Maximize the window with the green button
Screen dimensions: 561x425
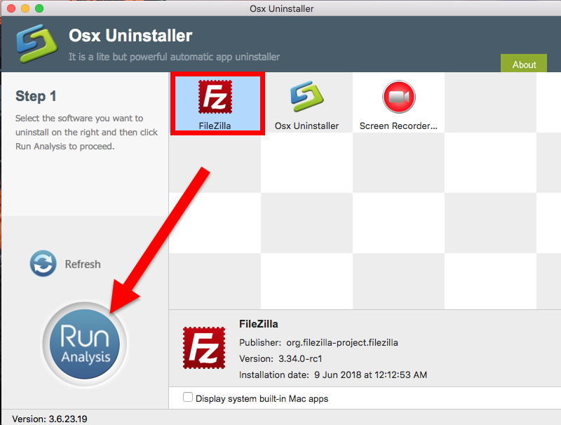[x=39, y=8]
